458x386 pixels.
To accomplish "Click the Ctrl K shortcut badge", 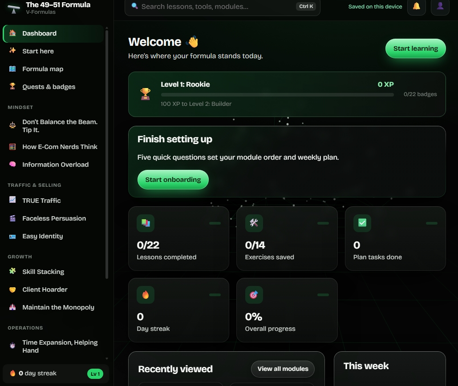I will [306, 6].
